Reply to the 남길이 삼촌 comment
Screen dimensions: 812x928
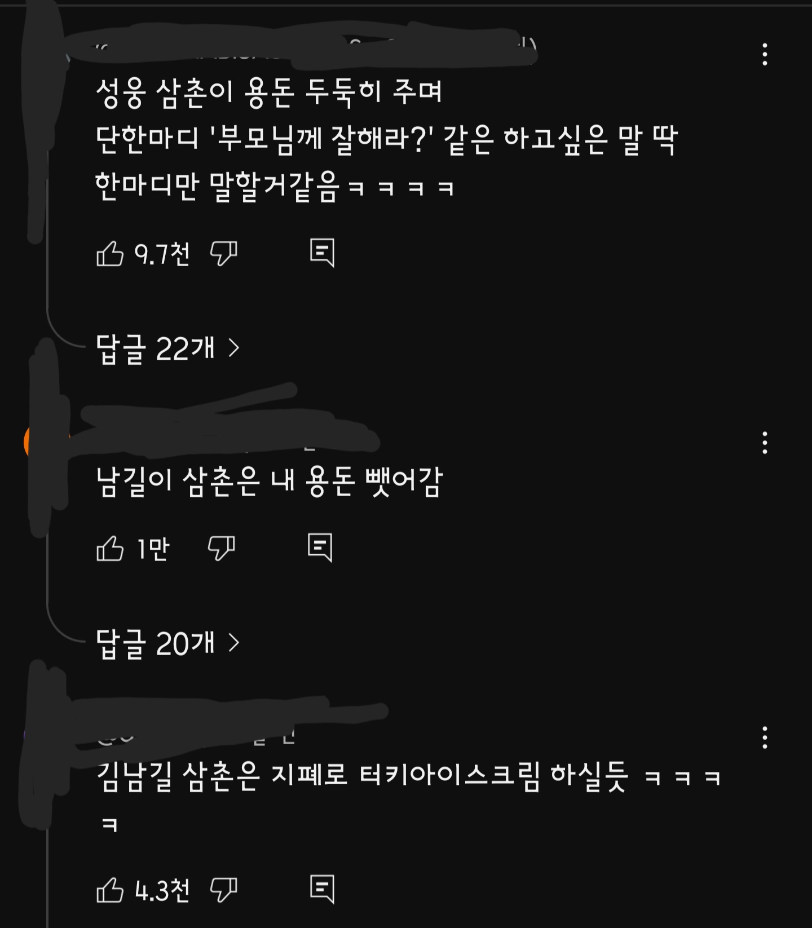[320, 547]
